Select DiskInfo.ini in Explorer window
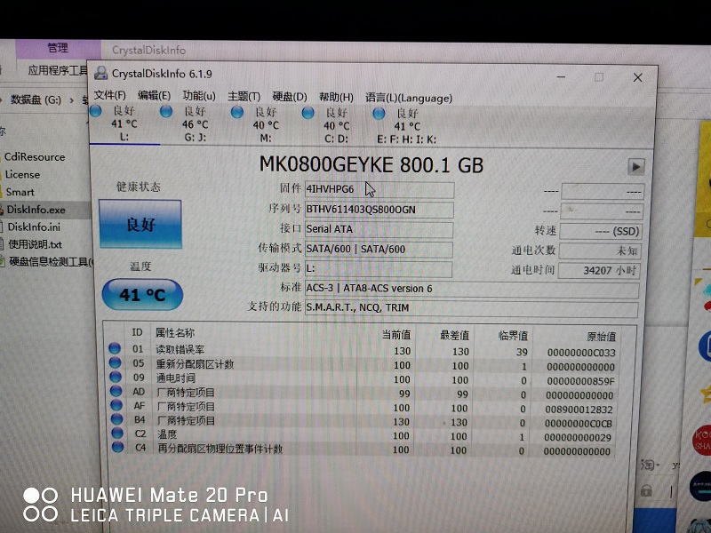 tap(34, 227)
